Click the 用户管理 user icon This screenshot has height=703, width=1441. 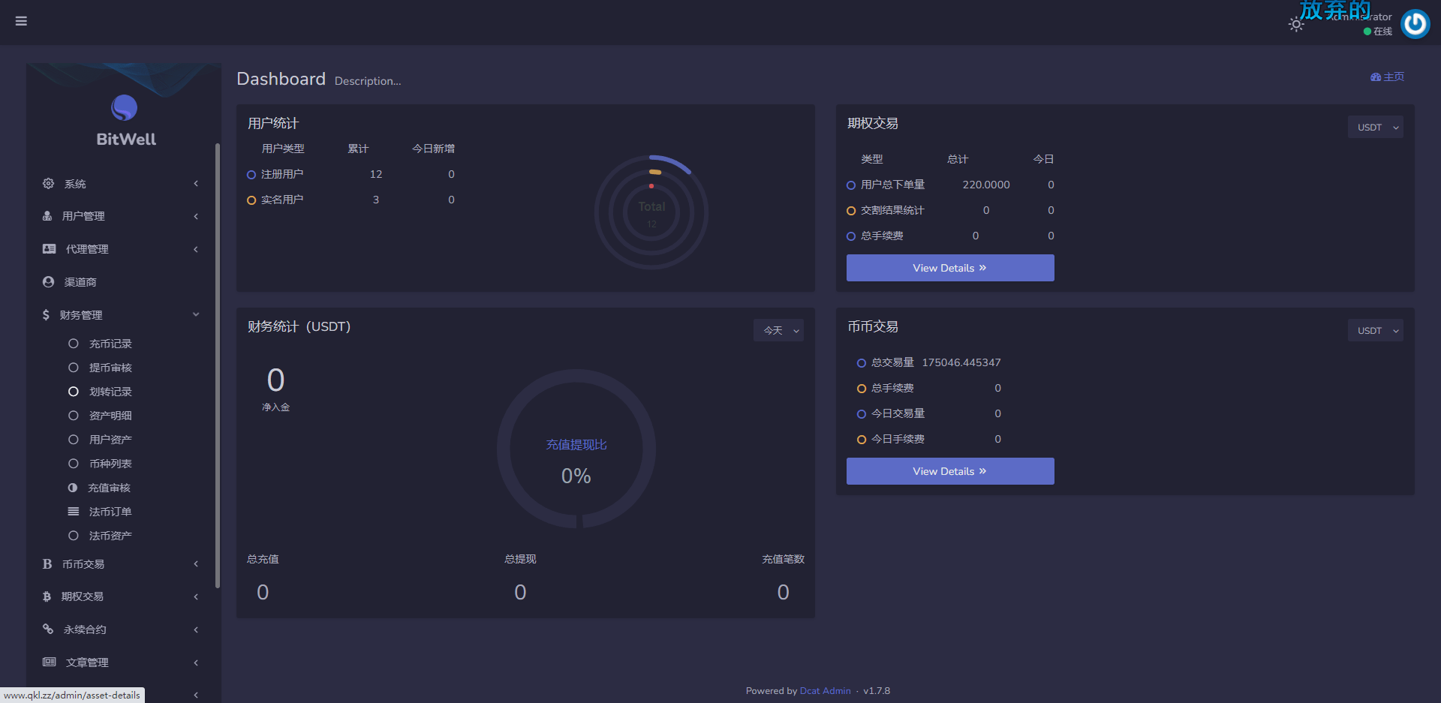(x=48, y=215)
